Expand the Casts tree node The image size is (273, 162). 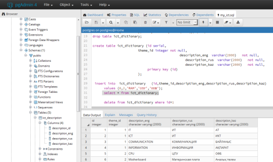(21, 19)
